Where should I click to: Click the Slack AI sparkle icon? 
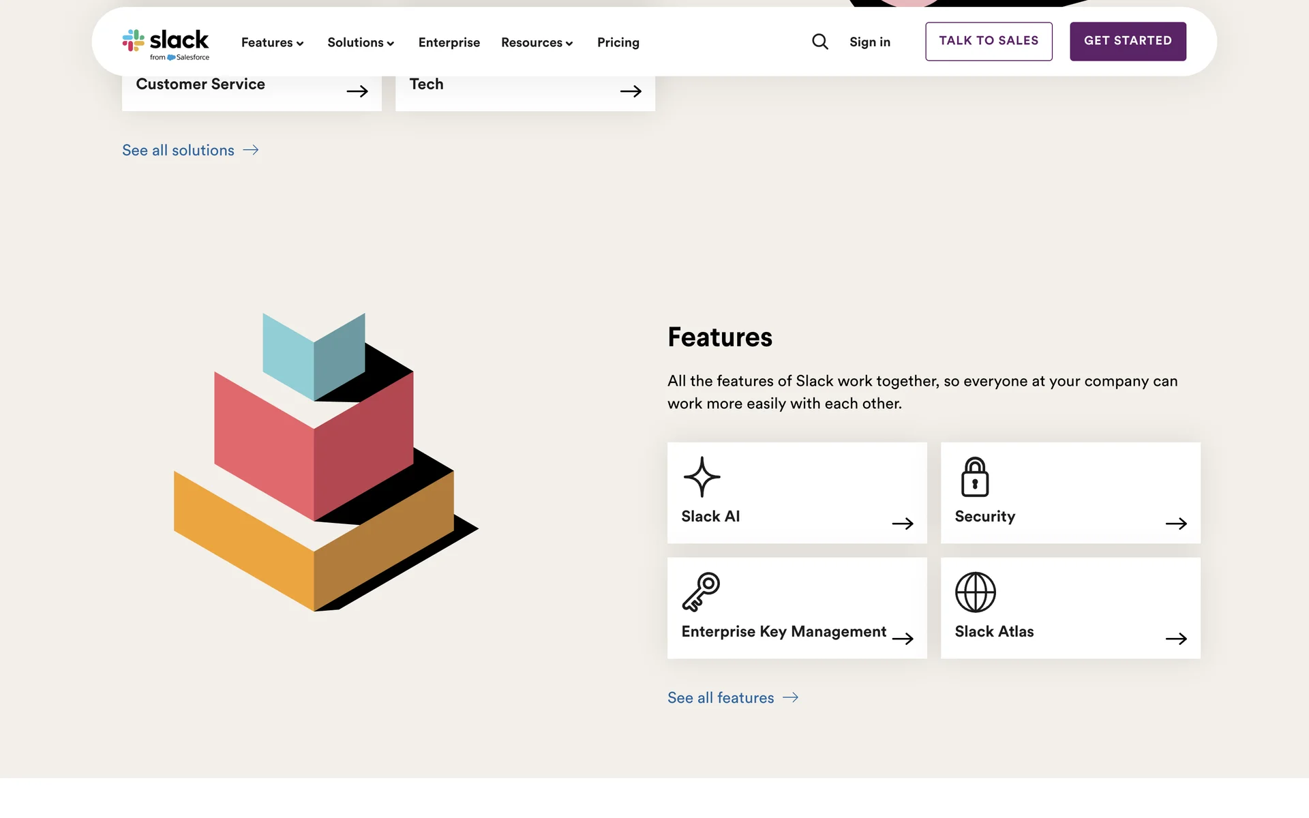(702, 476)
